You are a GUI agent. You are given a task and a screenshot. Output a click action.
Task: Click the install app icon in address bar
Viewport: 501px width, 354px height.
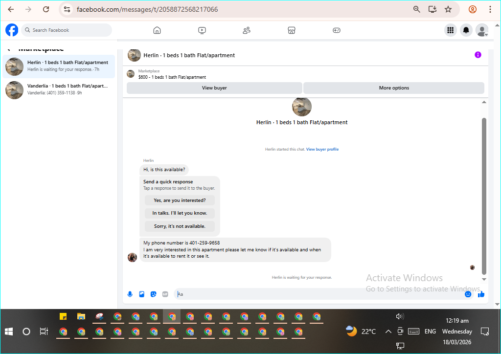pyautogui.click(x=433, y=9)
